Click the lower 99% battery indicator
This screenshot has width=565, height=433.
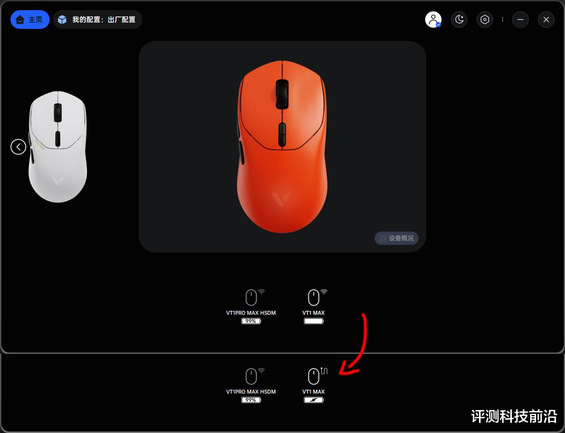tap(251, 400)
